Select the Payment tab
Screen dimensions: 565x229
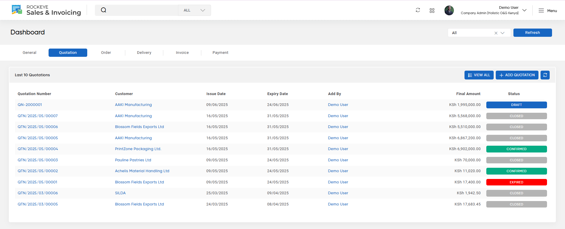click(220, 53)
